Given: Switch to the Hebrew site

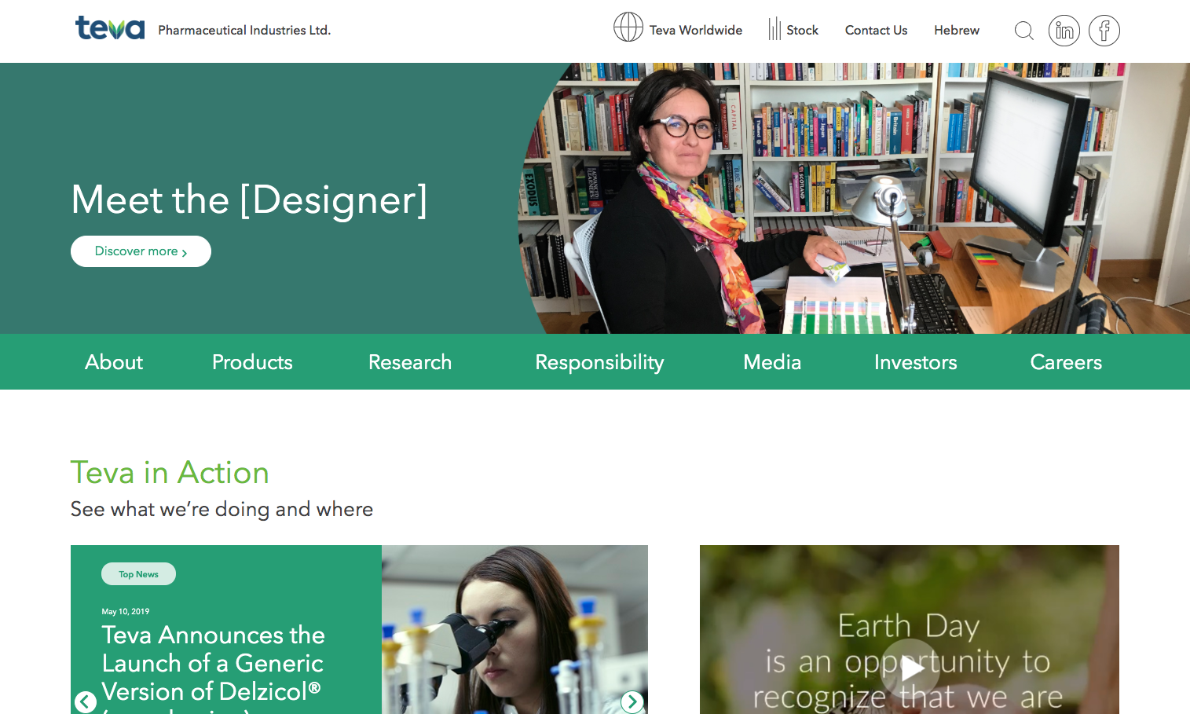Looking at the screenshot, I should (x=957, y=30).
